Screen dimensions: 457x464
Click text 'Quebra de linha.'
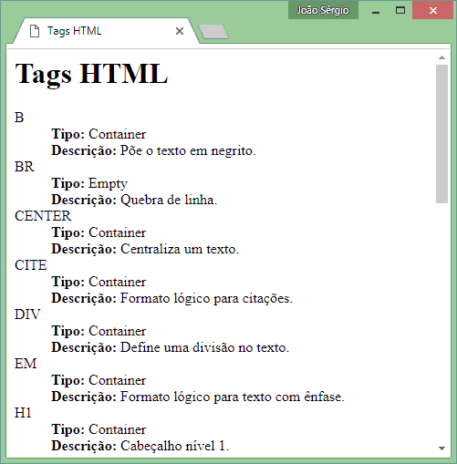169,200
